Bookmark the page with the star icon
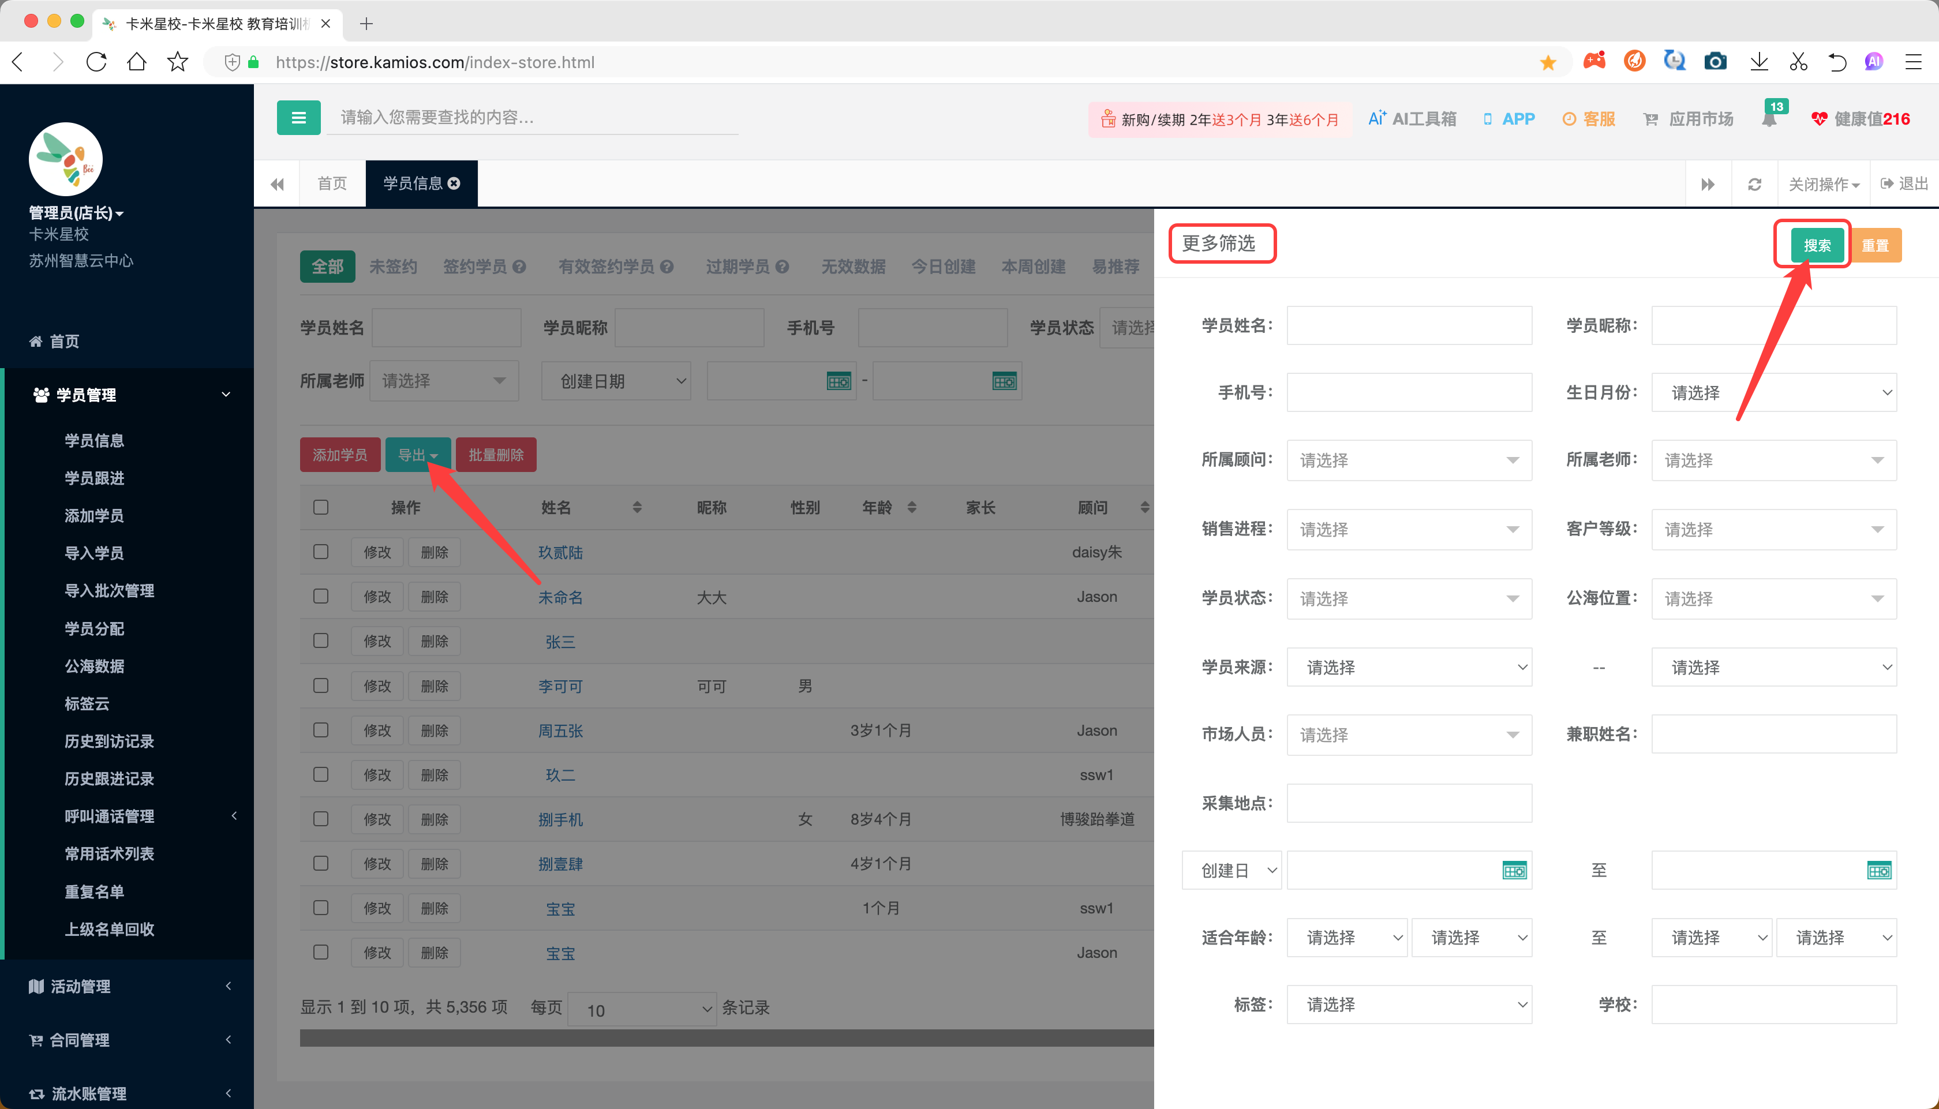This screenshot has width=1939, height=1109. [177, 62]
